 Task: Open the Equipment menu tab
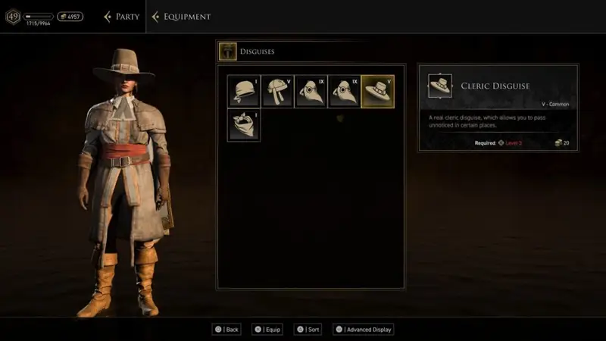click(x=187, y=17)
